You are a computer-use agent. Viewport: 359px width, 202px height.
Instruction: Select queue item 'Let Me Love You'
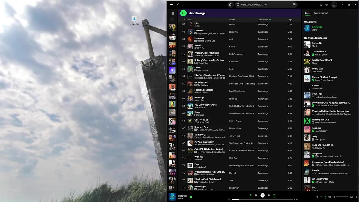point(329,180)
